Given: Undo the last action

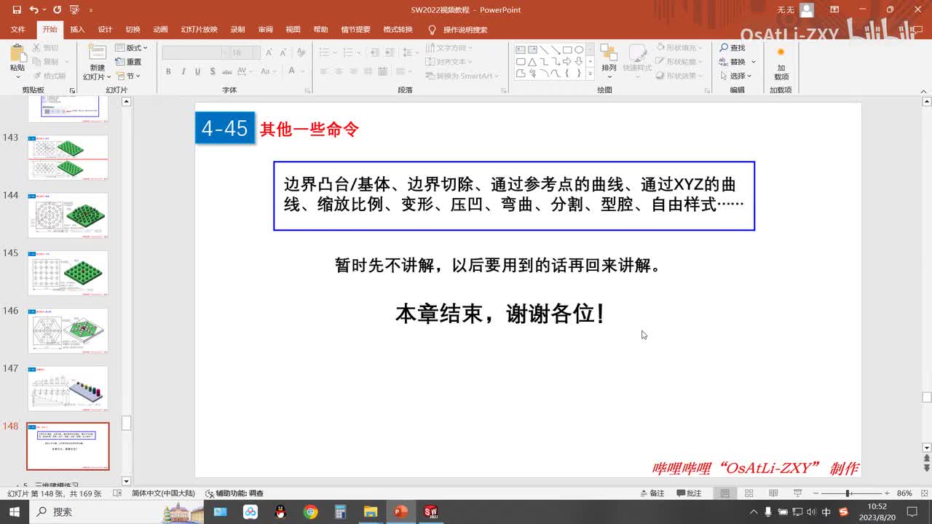Looking at the screenshot, I should (x=34, y=10).
